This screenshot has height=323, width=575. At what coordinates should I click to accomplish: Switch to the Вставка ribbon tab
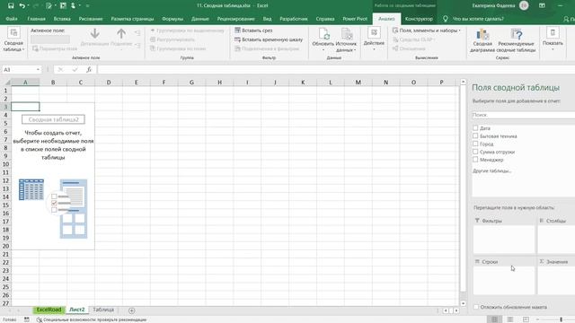click(62, 19)
